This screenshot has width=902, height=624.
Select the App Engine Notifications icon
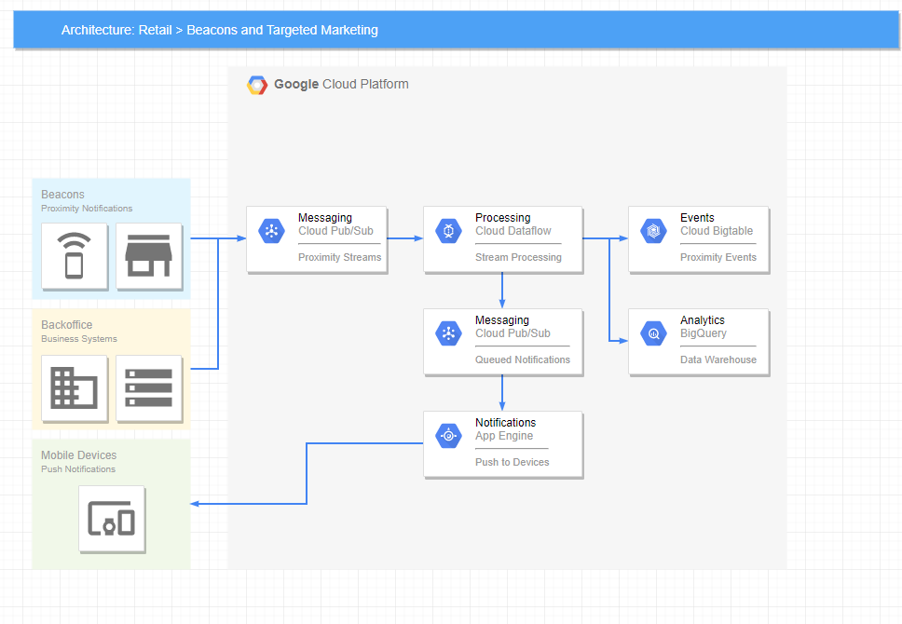(x=448, y=435)
